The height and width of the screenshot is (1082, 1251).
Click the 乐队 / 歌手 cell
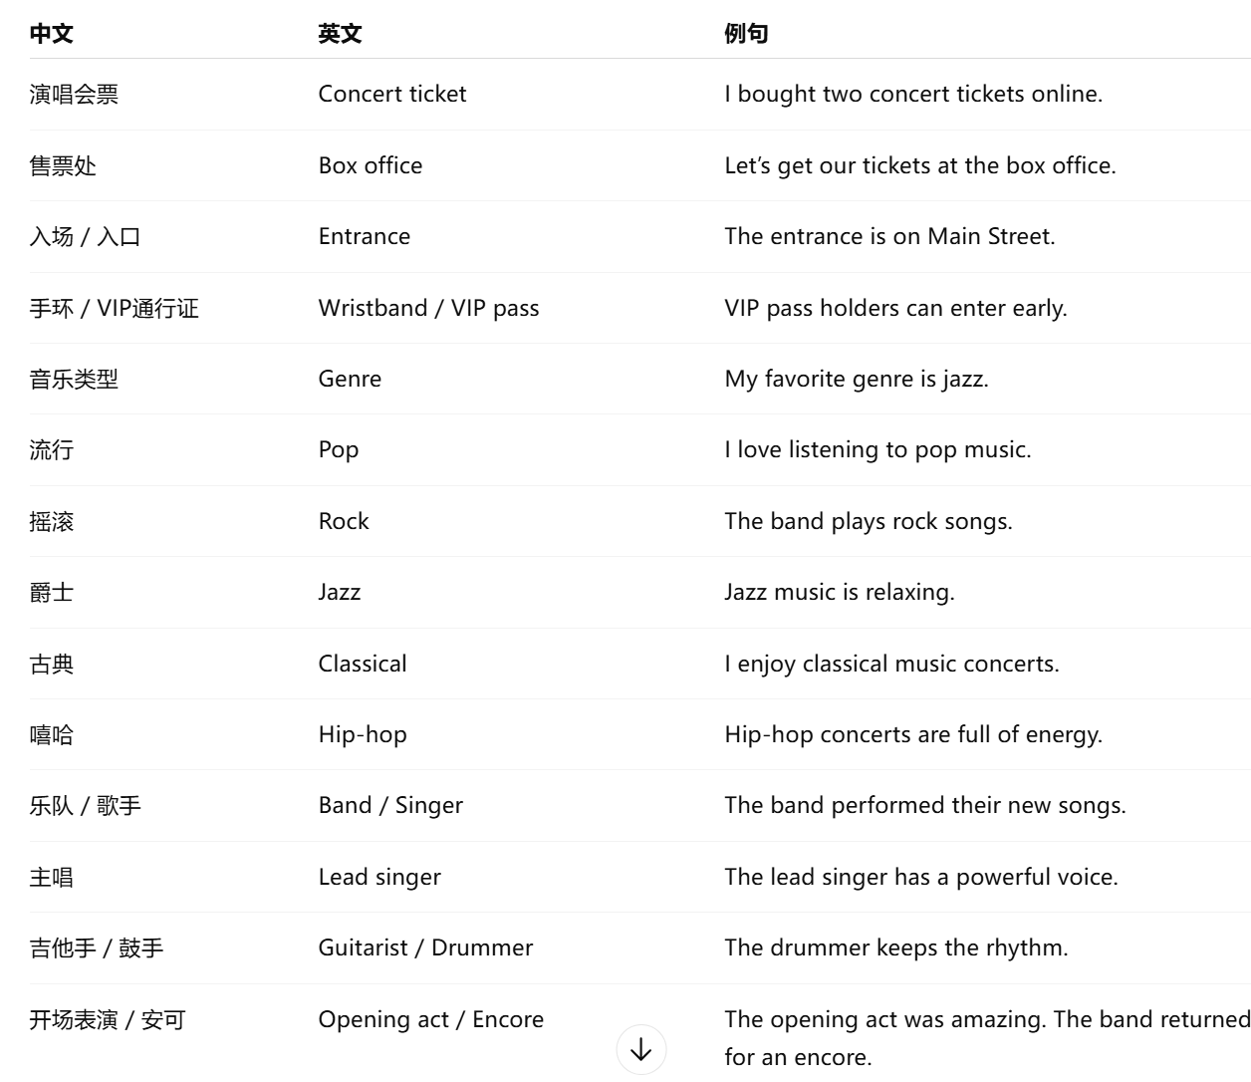coord(85,806)
